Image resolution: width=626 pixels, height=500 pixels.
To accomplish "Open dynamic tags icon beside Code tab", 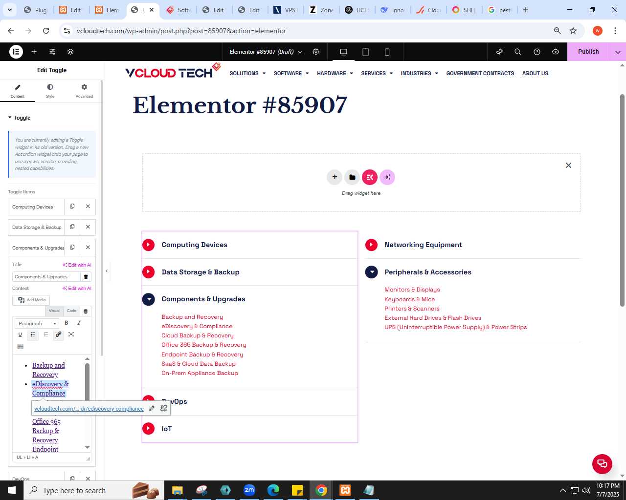I will click(86, 311).
